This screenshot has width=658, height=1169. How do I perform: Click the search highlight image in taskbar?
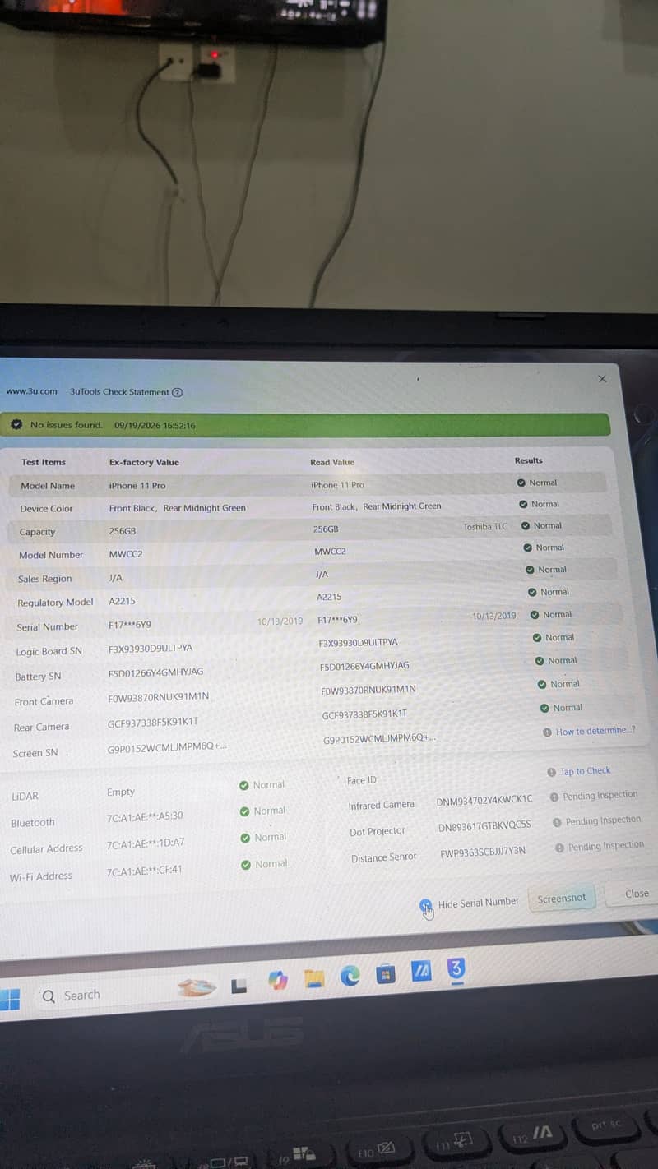pos(197,986)
